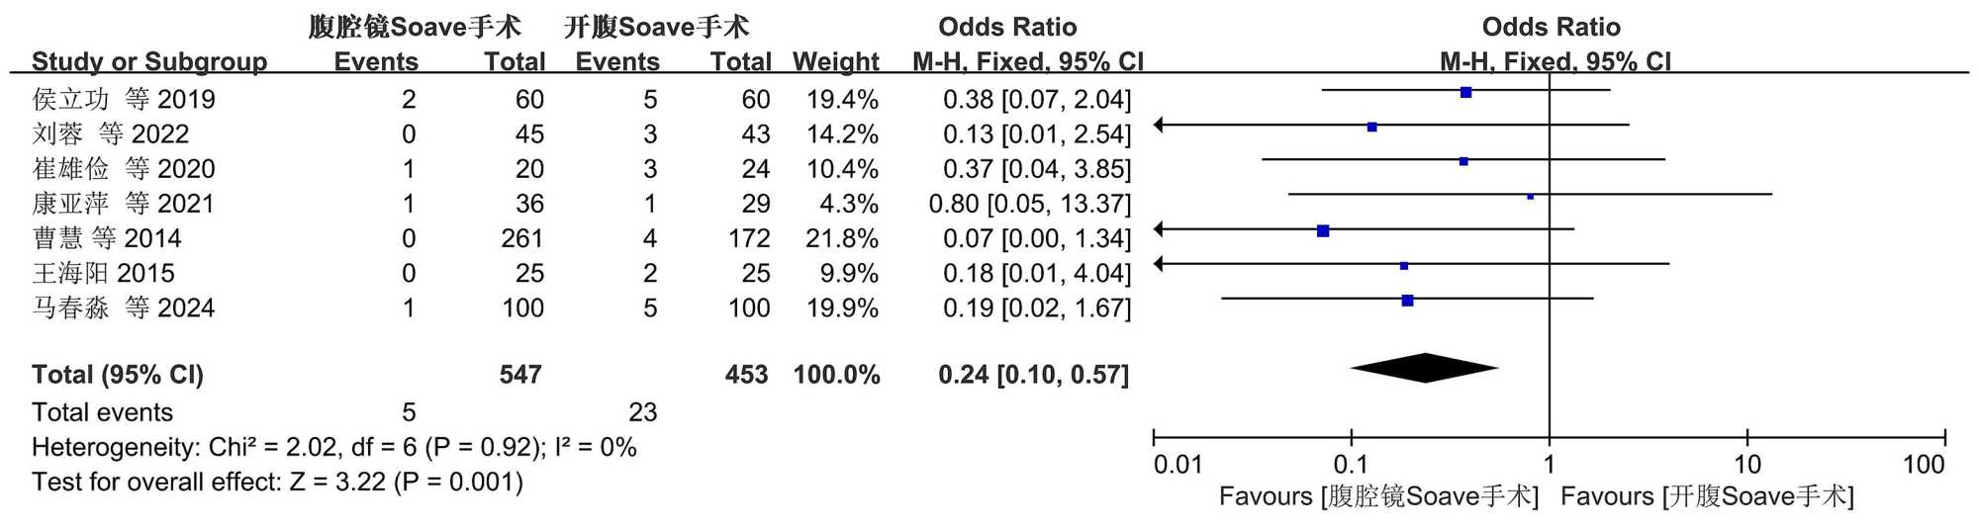This screenshot has width=1979, height=528.
Task: Click the Favours [腹腔镜Soave手术] axis label
Action: click(x=1378, y=496)
